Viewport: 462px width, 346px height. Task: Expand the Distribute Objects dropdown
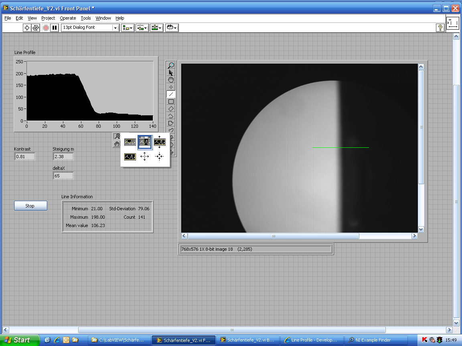(x=142, y=28)
